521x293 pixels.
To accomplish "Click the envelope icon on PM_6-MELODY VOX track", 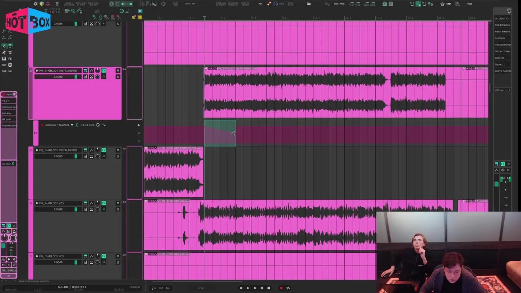I will tap(91, 203).
